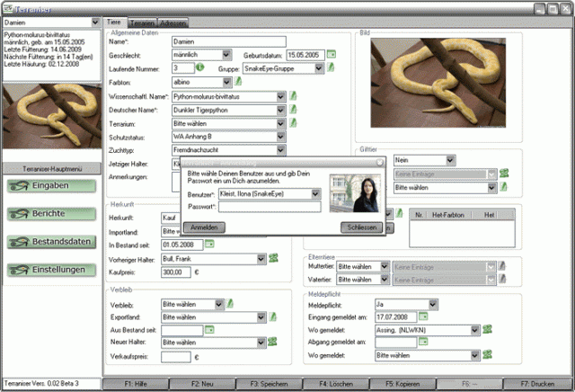The width and height of the screenshot is (575, 392).
Task: Switch to the Terrarien tab
Action: (x=142, y=22)
